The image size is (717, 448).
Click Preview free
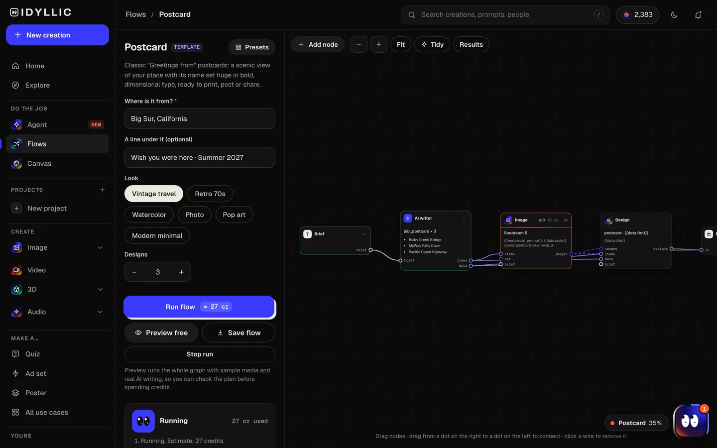pyautogui.click(x=161, y=333)
